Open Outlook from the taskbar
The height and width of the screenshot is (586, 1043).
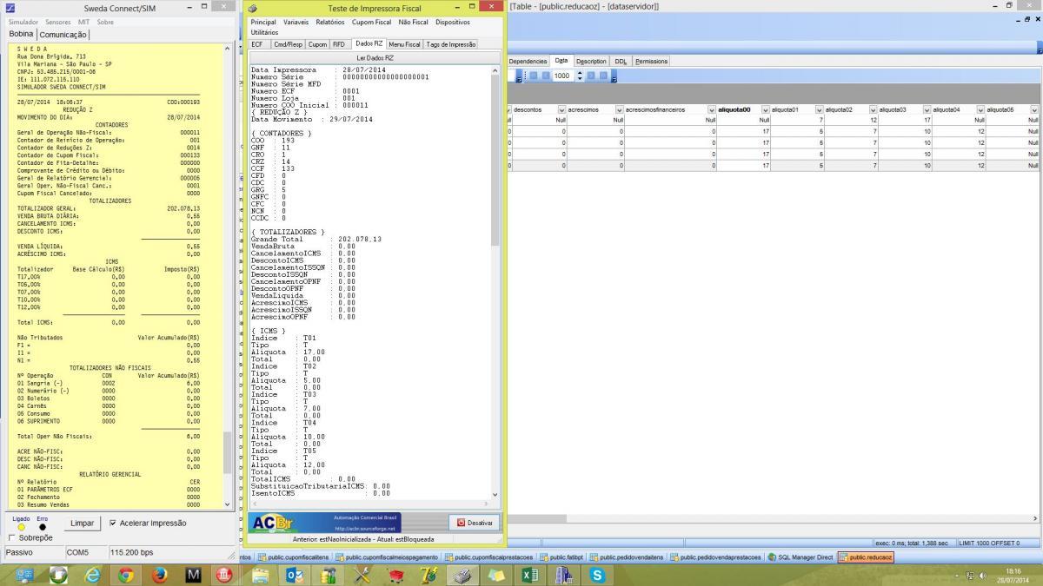295,574
